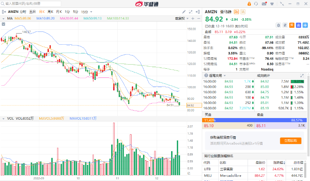This screenshot has width=310, height=181.
Task: Click the 最新价 column header
Action: (x=260, y=163)
